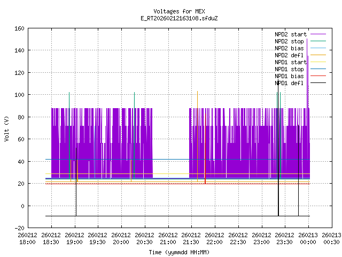
Task: Click the NPD1 bias legend label
Action: click(289, 76)
